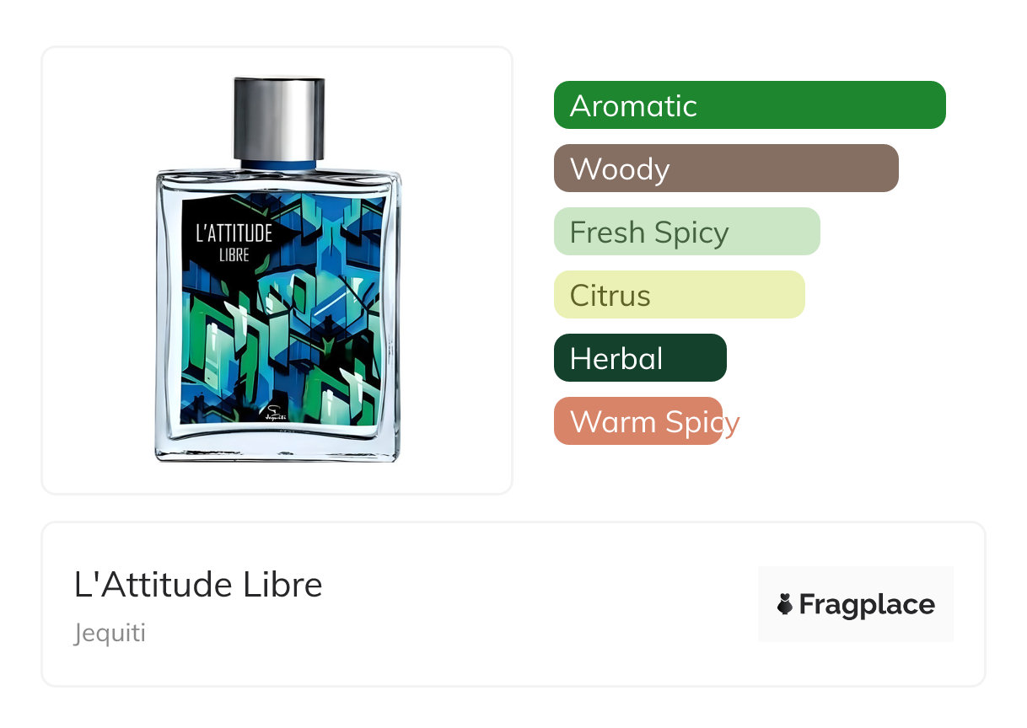Open the Jequiti brand name link
This screenshot has height=728, width=1027.
tap(110, 633)
